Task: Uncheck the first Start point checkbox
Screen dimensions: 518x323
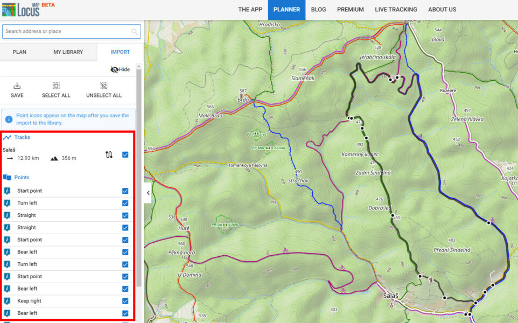Action: pos(125,191)
